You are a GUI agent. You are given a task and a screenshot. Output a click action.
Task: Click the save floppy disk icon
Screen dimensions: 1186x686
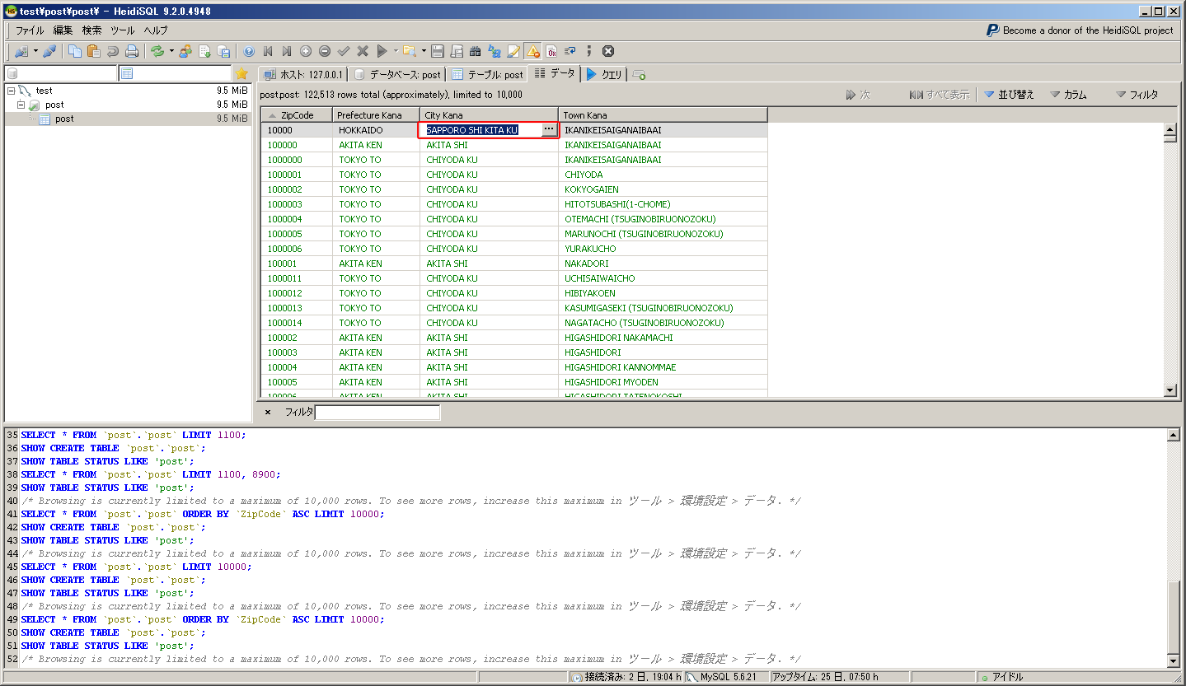click(x=438, y=51)
